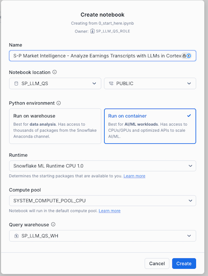
Task: Open the Query warehouse dropdown
Action: [x=102, y=236]
